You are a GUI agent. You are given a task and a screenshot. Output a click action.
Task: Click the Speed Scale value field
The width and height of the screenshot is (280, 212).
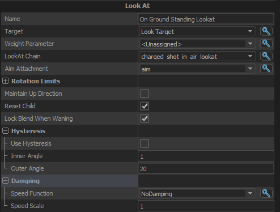pos(206,206)
